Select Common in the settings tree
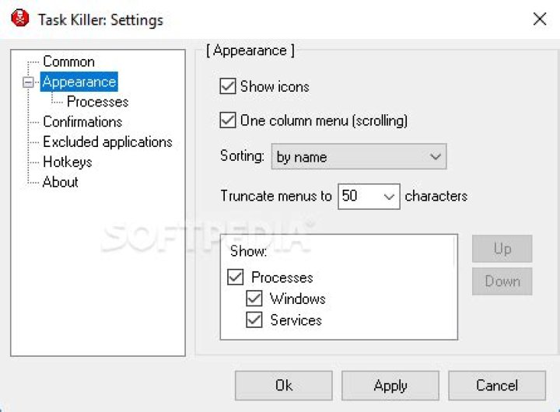The image size is (560, 412). (x=68, y=61)
